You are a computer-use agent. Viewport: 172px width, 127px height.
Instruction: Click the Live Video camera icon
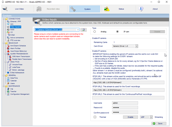tap(5, 9)
